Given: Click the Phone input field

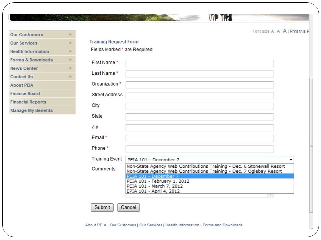Looking at the screenshot, I should pyautogui.click(x=200, y=149).
